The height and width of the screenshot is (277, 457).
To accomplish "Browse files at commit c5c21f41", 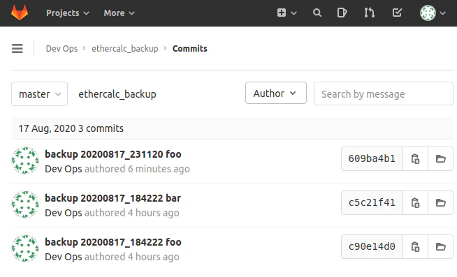I will coord(441,203).
